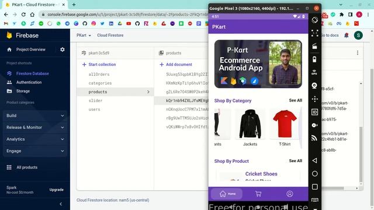Screen dimensions: 374x210
Task: Open the Firebase account avatar S
Action: click(358, 35)
